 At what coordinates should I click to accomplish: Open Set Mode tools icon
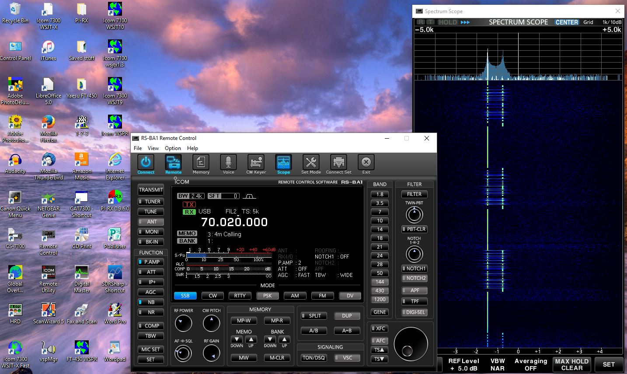click(x=311, y=162)
